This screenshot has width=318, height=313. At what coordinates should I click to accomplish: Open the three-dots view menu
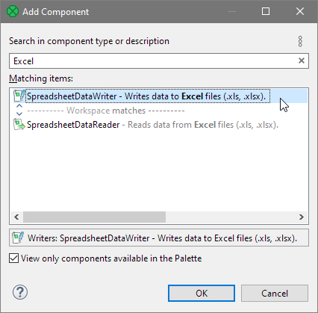[x=300, y=41]
